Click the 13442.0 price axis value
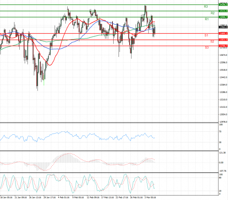Viewport: 228px width, 200px height. click(x=223, y=77)
